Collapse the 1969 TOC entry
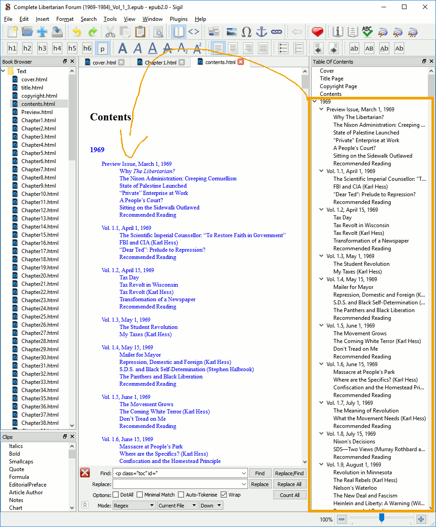The width and height of the screenshot is (436, 527). (315, 101)
